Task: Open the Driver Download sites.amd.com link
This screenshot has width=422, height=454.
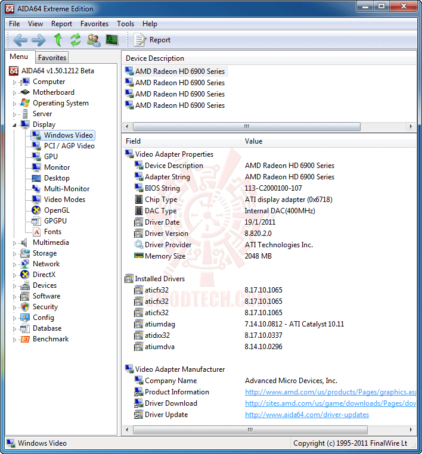Action: 330,403
